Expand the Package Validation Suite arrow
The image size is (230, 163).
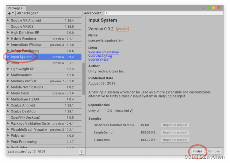[8, 123]
